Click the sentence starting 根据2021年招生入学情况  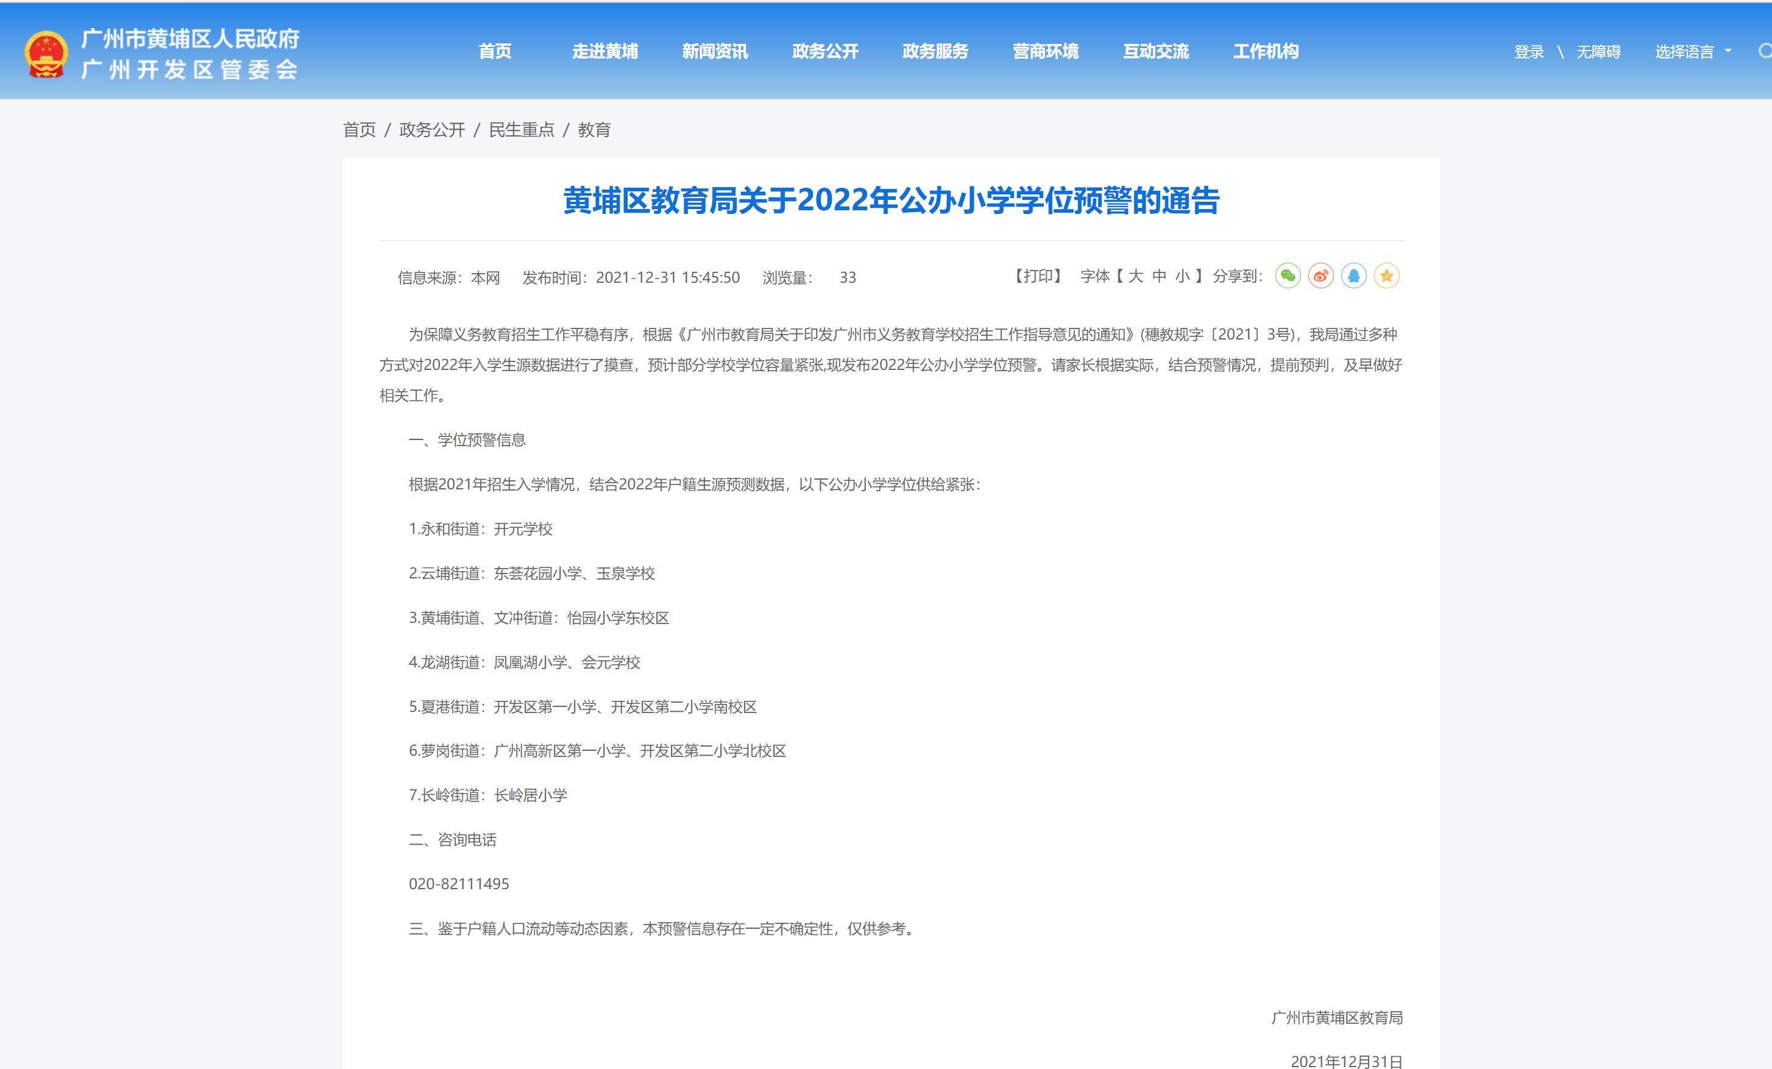coord(695,485)
